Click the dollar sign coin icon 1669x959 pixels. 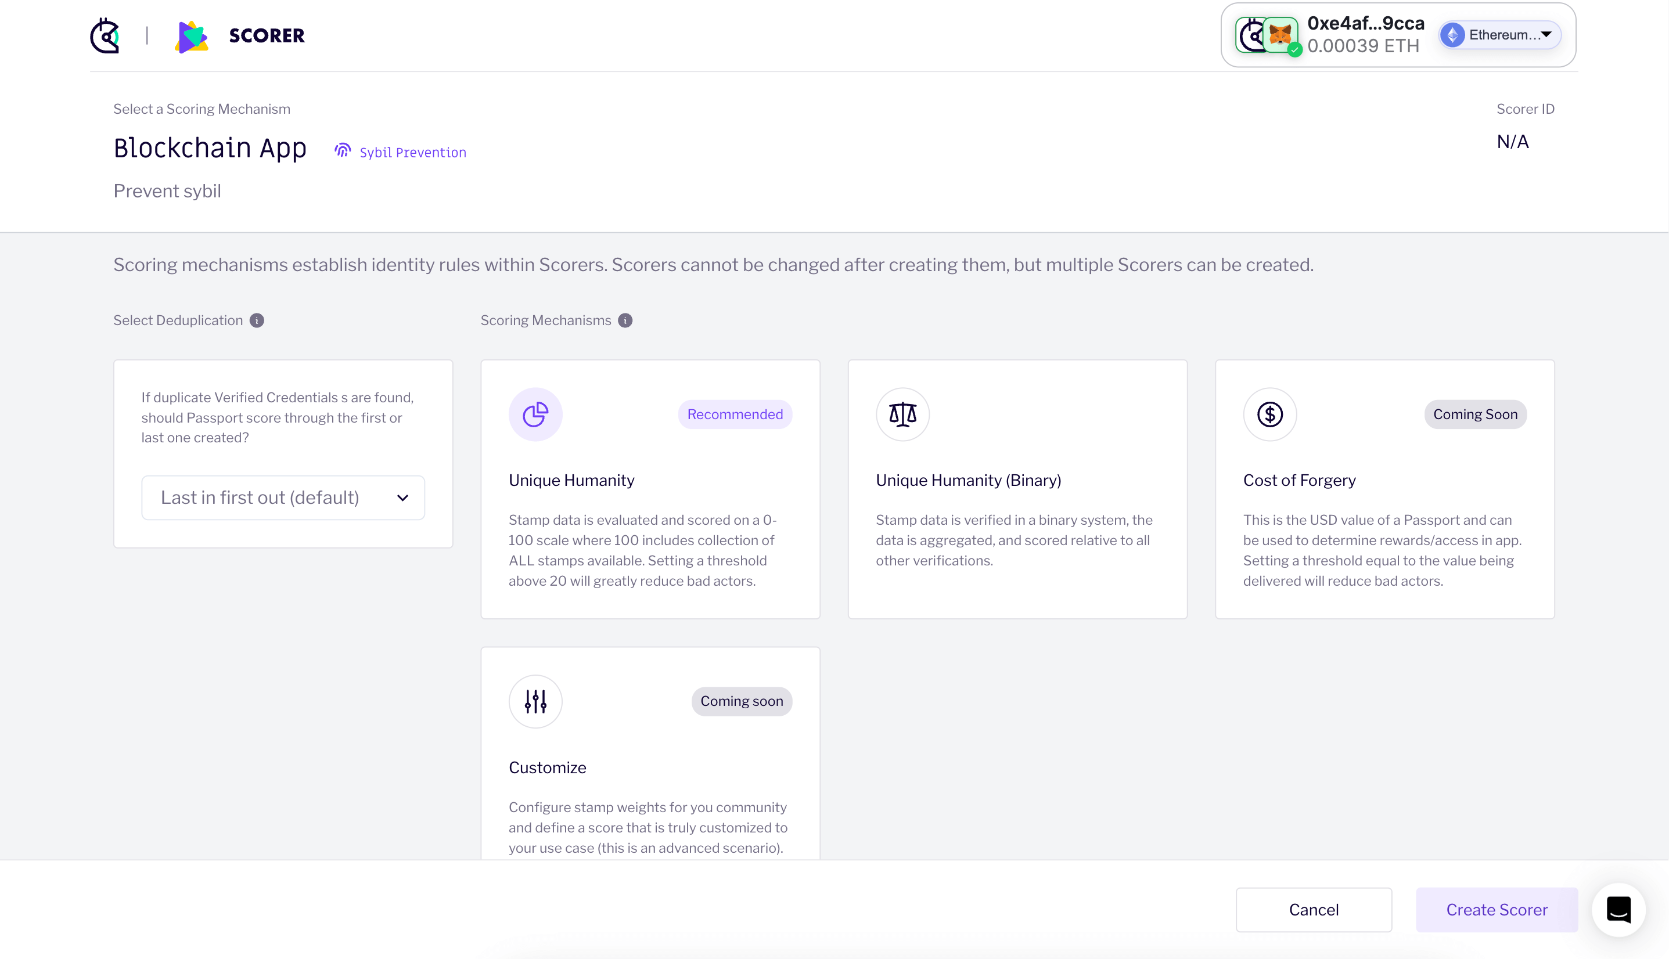[1269, 414]
